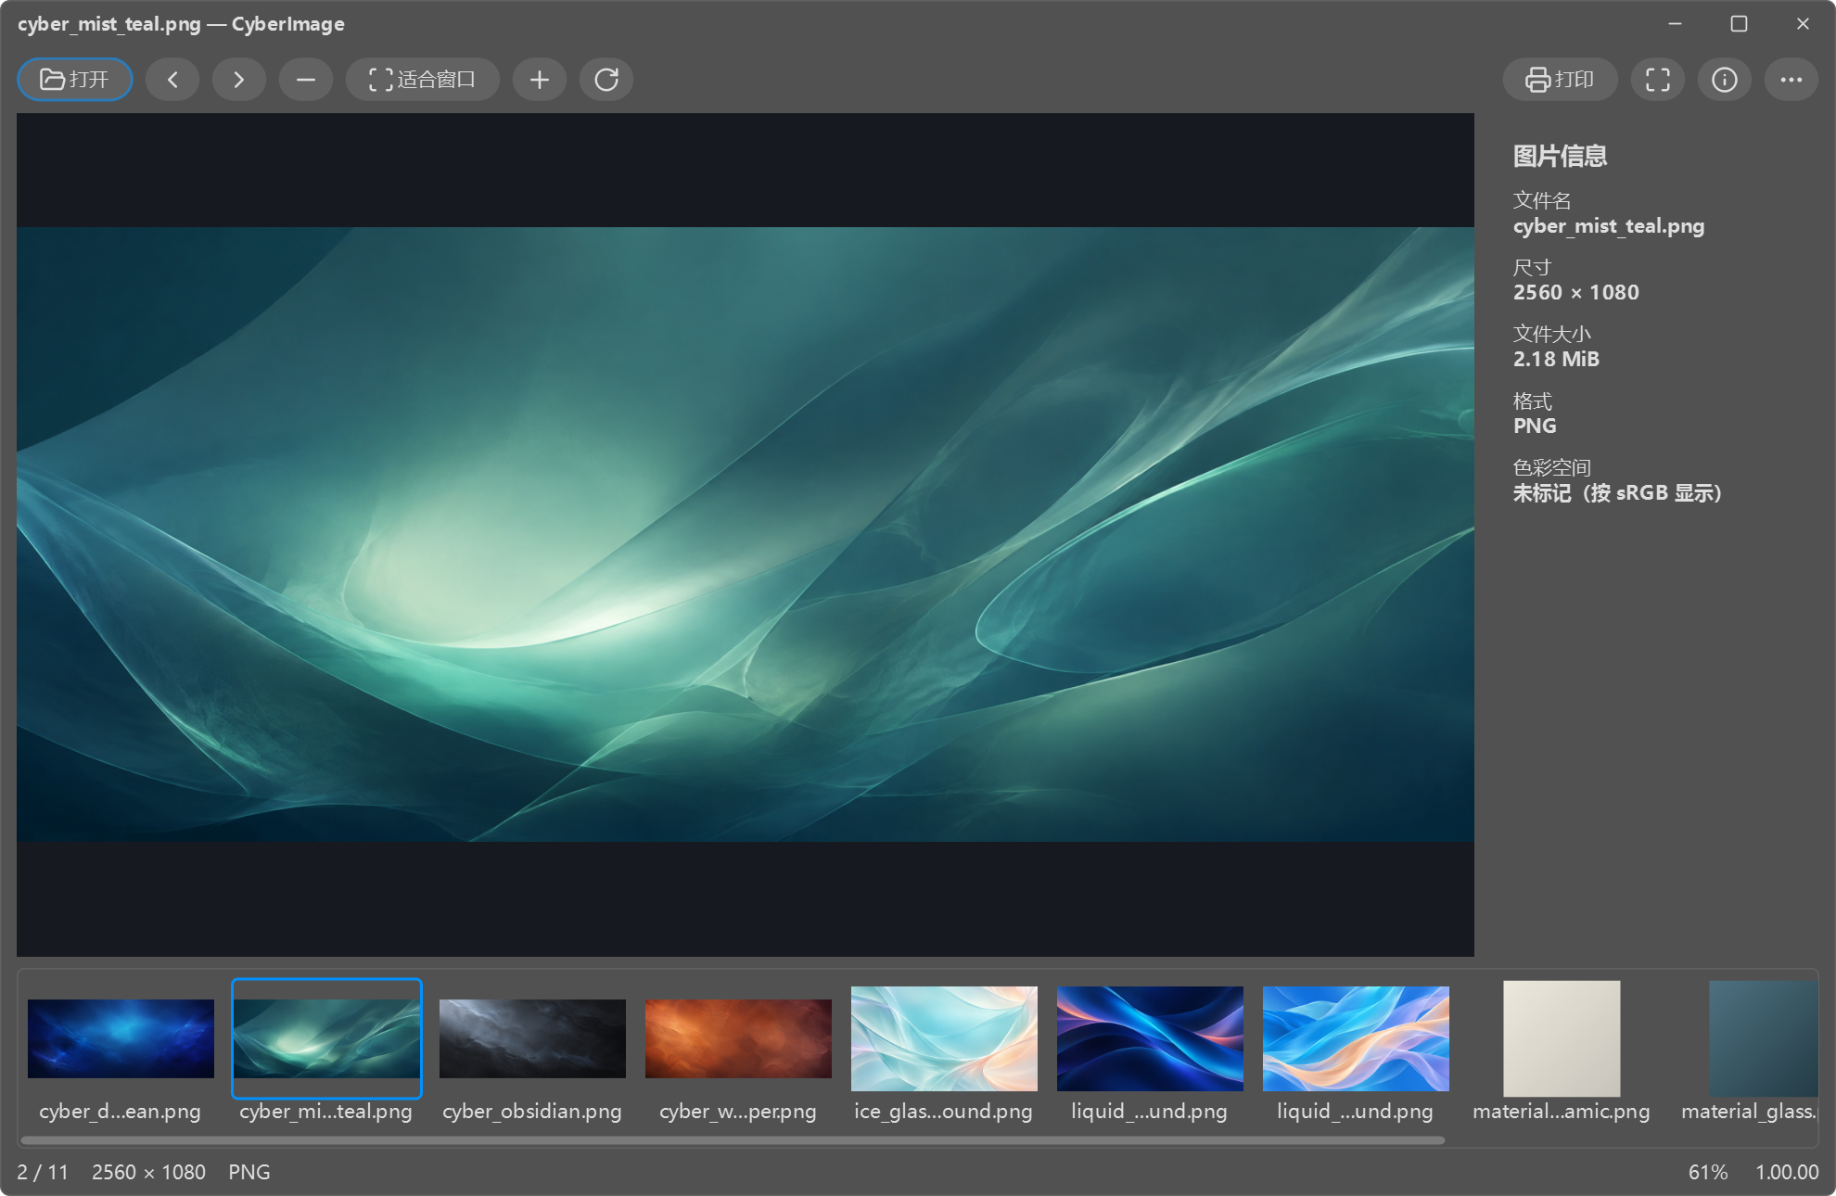Screen dimensions: 1836x1196
Task: Select ice_glas...ound.png thumbnail
Action: coord(944,1050)
